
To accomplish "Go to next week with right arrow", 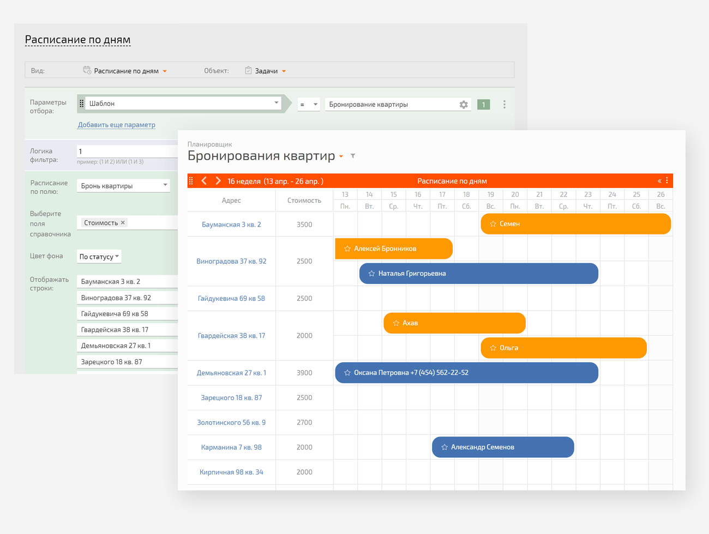I will [218, 181].
